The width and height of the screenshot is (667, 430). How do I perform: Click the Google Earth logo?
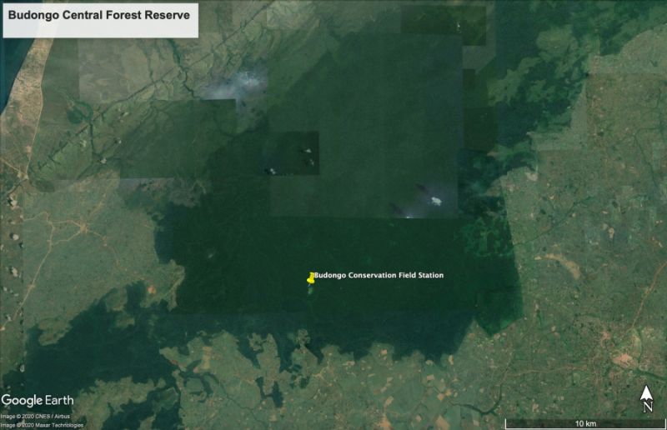tap(38, 400)
